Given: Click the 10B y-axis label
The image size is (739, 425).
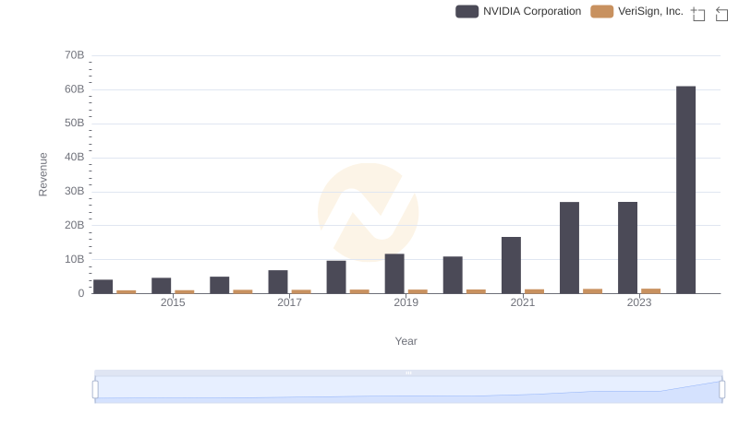Looking at the screenshot, I should click(x=75, y=259).
